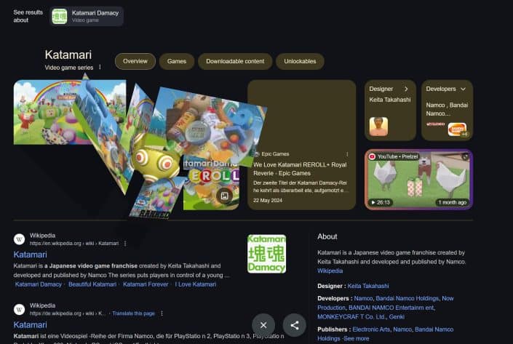Expand publishers with See more
This screenshot has height=344, width=513.
(x=357, y=339)
